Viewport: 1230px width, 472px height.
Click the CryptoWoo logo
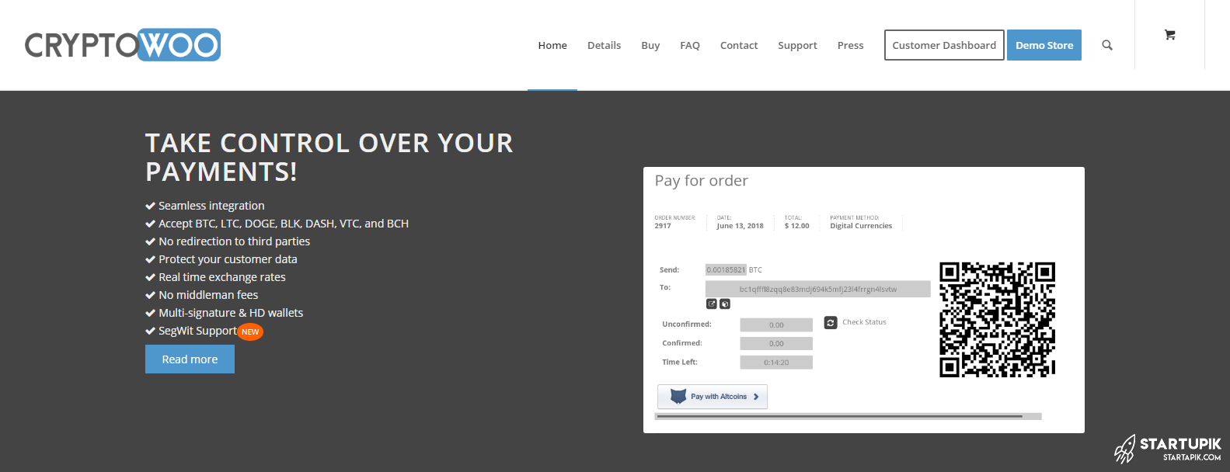point(123,45)
